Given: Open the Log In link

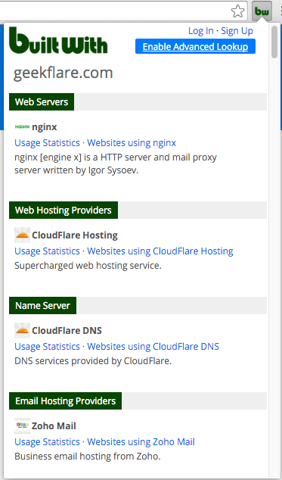Looking at the screenshot, I should pyautogui.click(x=200, y=31).
